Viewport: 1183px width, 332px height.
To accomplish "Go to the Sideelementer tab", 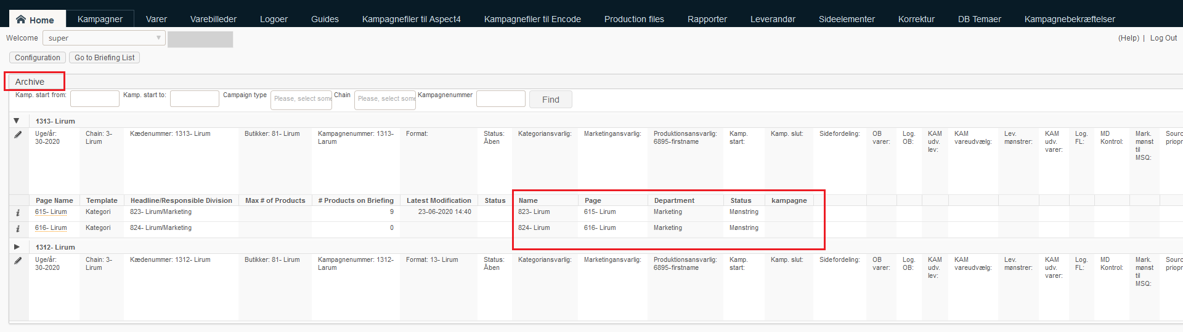I will pos(847,19).
